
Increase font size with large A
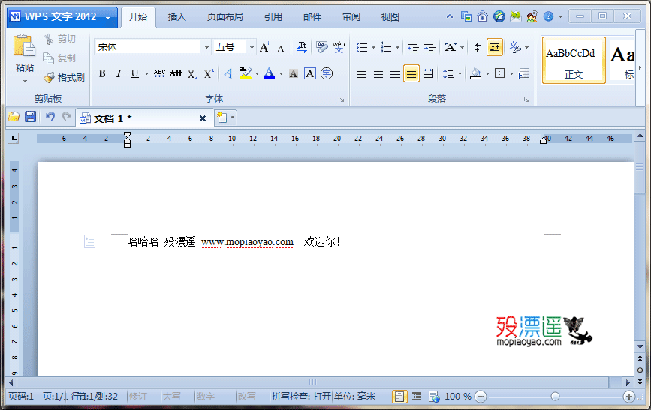(x=264, y=47)
